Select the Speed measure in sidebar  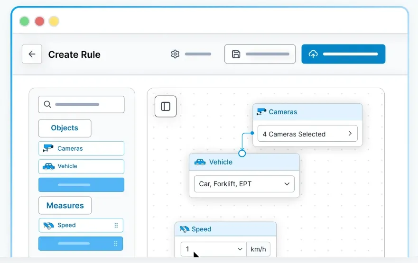pyautogui.click(x=81, y=225)
